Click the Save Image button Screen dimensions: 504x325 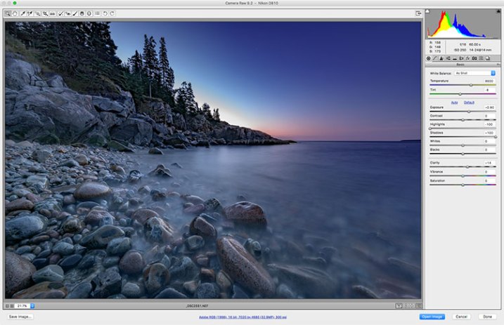point(20,317)
